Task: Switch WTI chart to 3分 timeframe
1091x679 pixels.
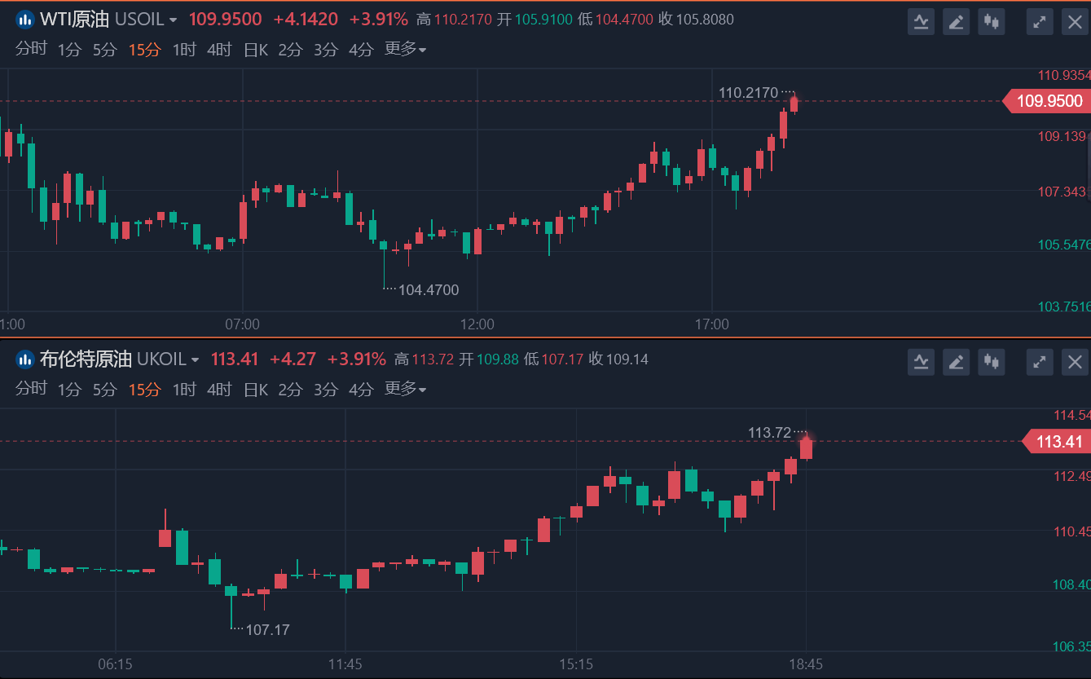Action: pos(326,50)
